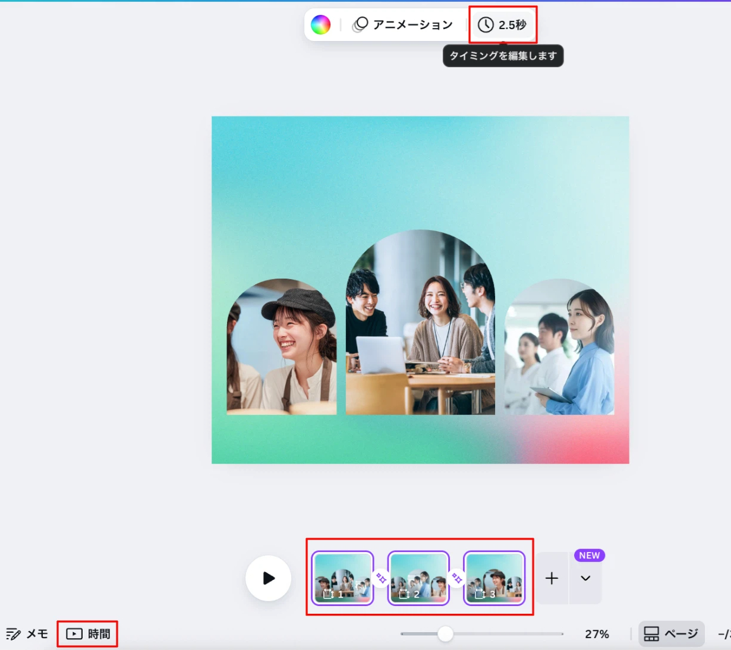Viewport: 731px width, 650px height.
Task: Select page 3 thumbnail in the timeline
Action: tap(494, 577)
